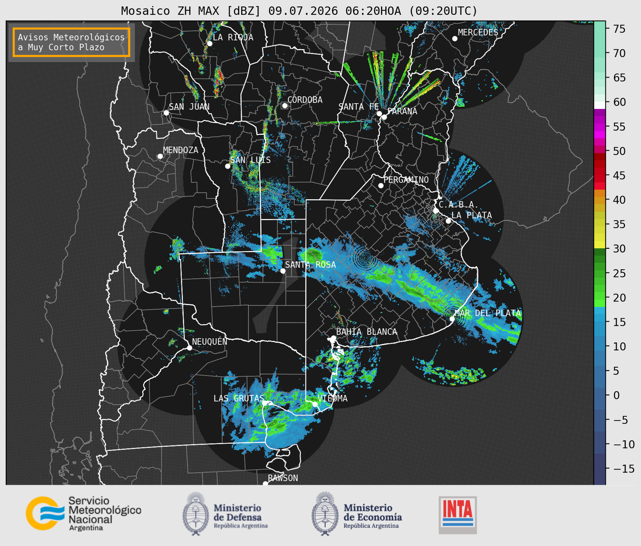Screen dimensions: 641x546
Task: Click the Ministerio de Economía crest
Action: pyautogui.click(x=325, y=514)
